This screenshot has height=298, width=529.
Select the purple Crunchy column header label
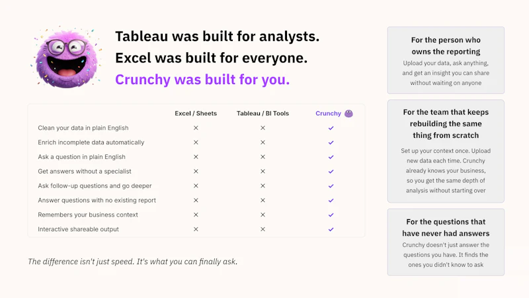tap(328, 113)
